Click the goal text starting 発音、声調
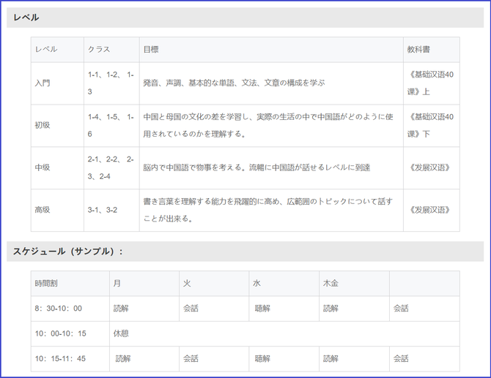The width and height of the screenshot is (491, 378). pyautogui.click(x=234, y=83)
